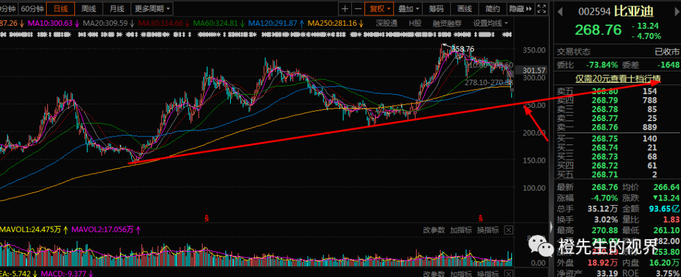Click the red S marker below chart
The height and width of the screenshot is (277, 681).
coord(207,218)
